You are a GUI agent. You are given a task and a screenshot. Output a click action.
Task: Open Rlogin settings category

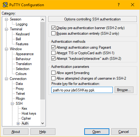pos(20,99)
